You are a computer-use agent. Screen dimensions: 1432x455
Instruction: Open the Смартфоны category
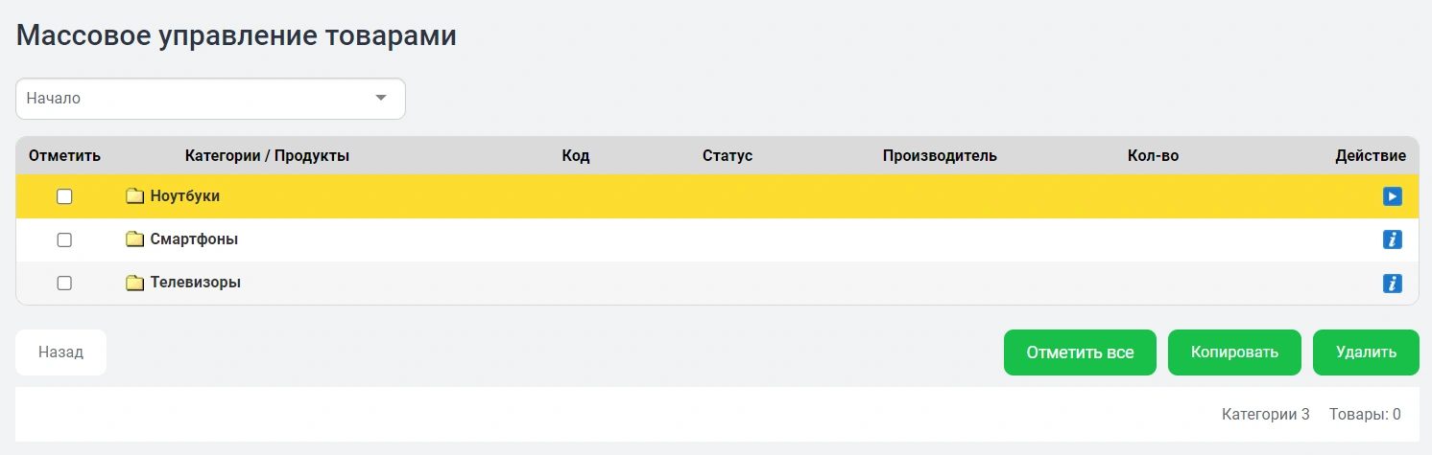click(194, 239)
